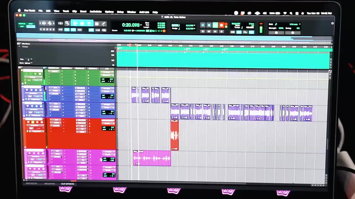The image size is (355, 199).
Task: Click the main counter time display 0:20.078
Action: (131, 25)
